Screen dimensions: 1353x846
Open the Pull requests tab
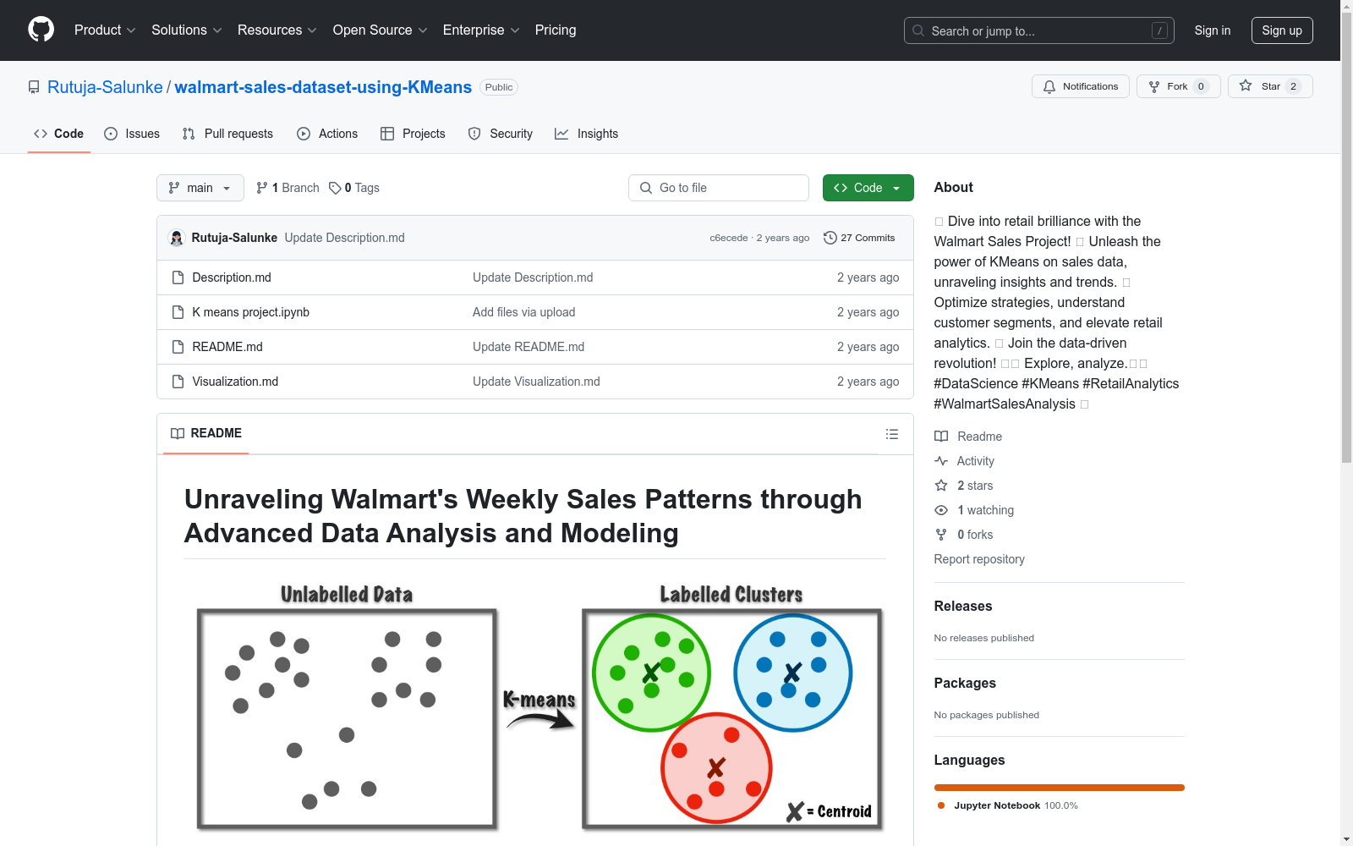[x=227, y=134]
